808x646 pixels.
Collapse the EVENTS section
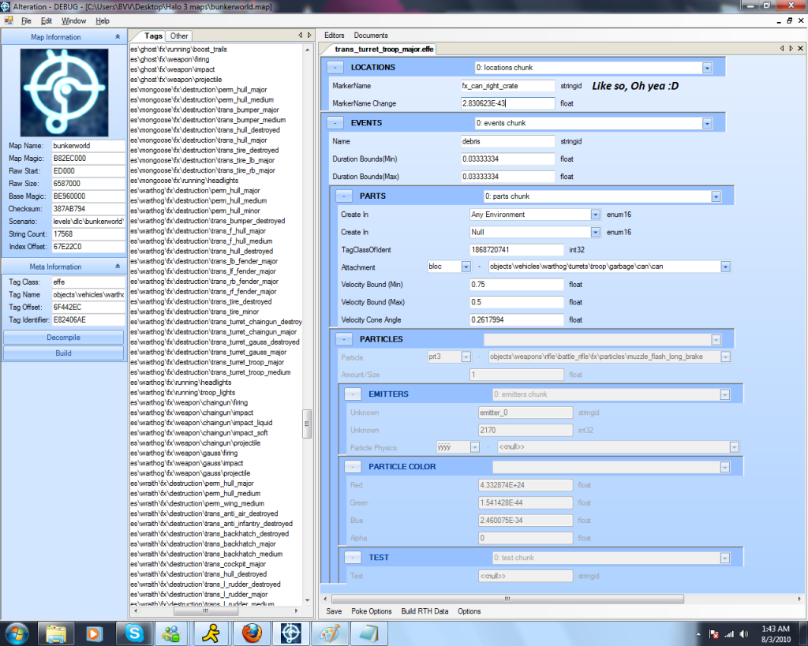coord(335,123)
